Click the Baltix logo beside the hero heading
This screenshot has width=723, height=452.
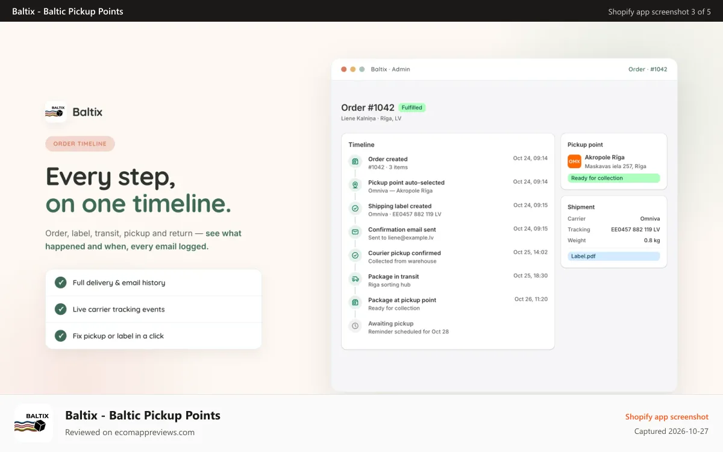56,112
